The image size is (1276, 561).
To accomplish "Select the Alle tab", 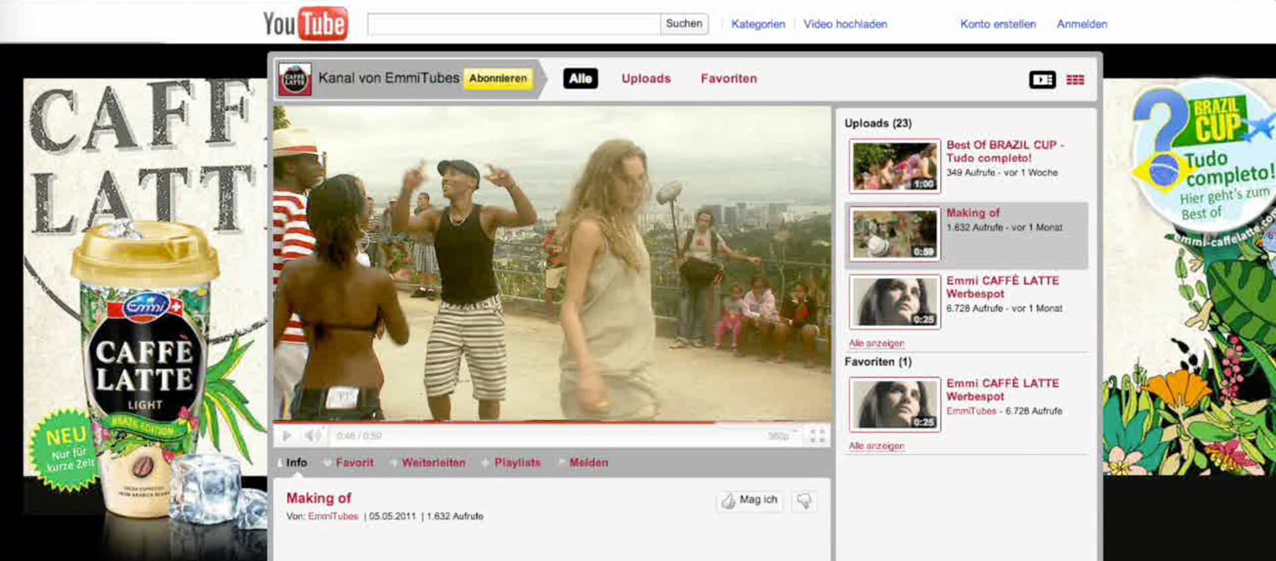I will [x=580, y=78].
